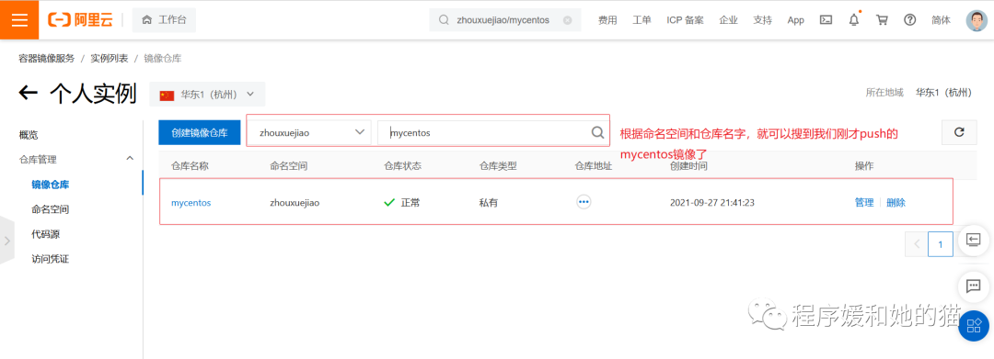Open the floating feedback panel icon
Image resolution: width=994 pixels, height=359 pixels.
974,240
